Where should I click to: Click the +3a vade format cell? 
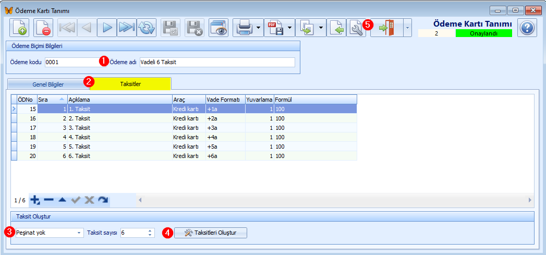[225, 128]
